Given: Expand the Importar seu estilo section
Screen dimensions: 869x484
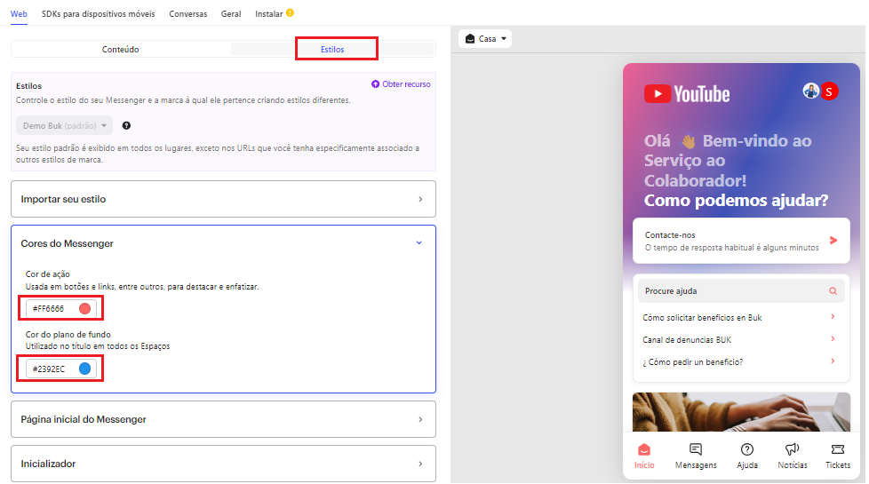Looking at the screenshot, I should 223,200.
